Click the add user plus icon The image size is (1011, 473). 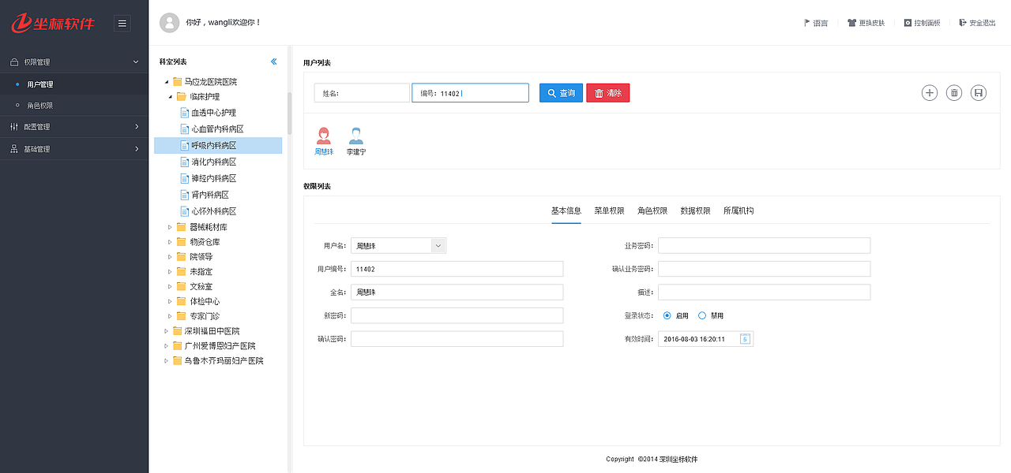(930, 93)
